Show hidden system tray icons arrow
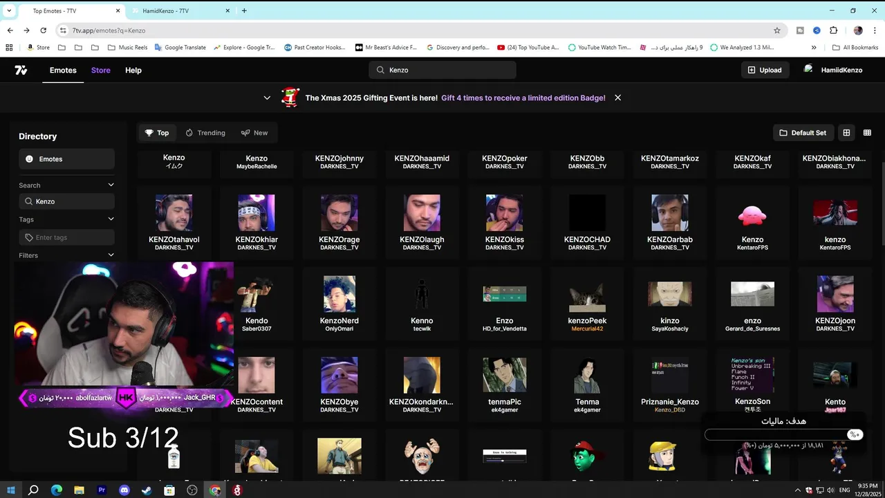The width and height of the screenshot is (885, 498). tap(797, 490)
